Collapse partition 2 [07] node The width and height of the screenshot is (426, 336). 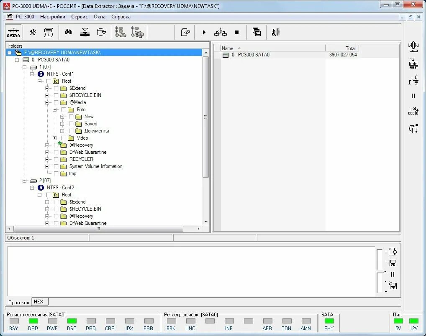pyautogui.click(x=24, y=181)
